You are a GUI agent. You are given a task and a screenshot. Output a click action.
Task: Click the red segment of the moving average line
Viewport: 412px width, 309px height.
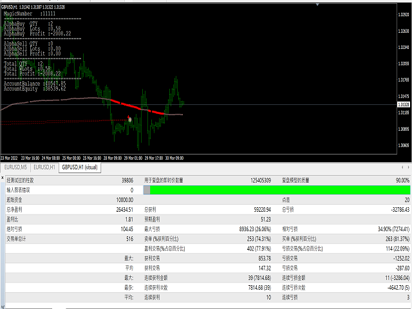pos(137,108)
